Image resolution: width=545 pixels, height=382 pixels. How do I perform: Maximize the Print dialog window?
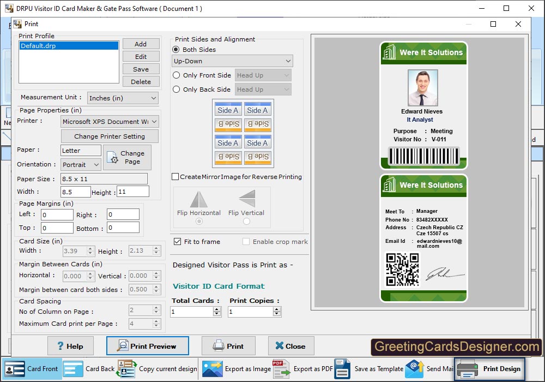[x=493, y=24]
